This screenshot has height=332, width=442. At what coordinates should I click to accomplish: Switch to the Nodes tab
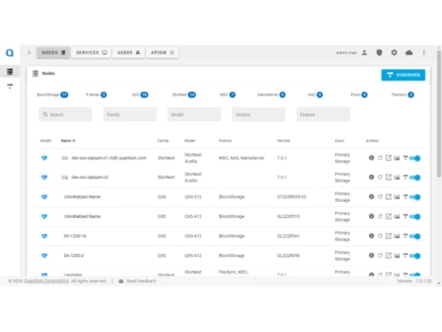click(53, 52)
